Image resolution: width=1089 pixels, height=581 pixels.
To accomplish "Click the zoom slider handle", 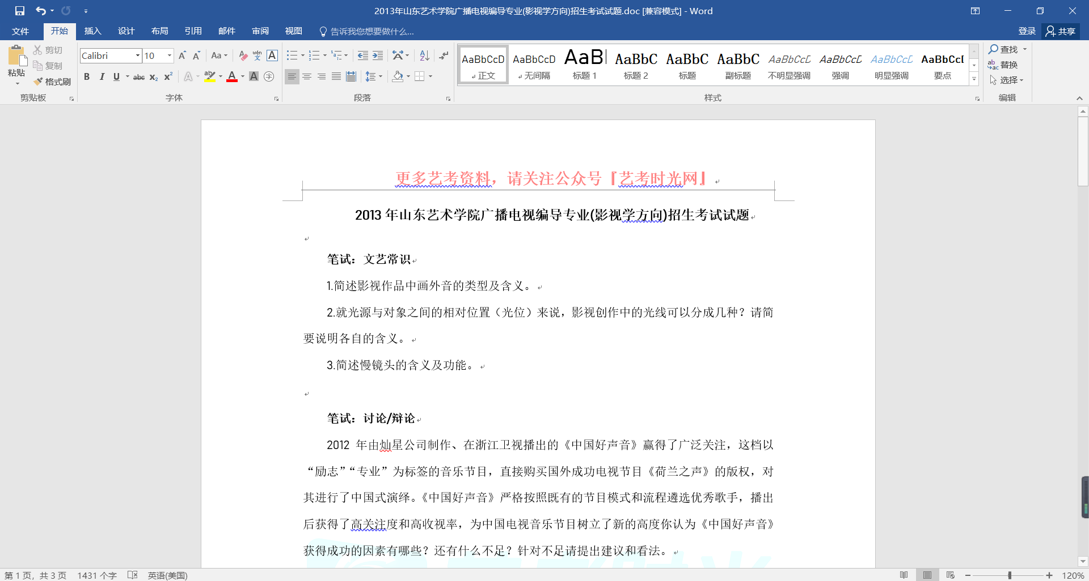I will (x=1010, y=575).
